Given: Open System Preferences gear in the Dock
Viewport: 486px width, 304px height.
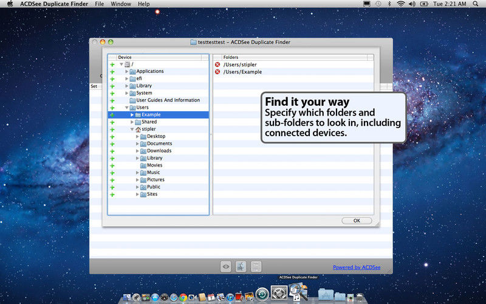Looking at the screenshot, I should pos(279,293).
